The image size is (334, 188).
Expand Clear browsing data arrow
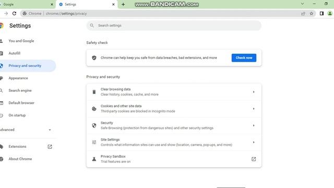click(x=254, y=92)
